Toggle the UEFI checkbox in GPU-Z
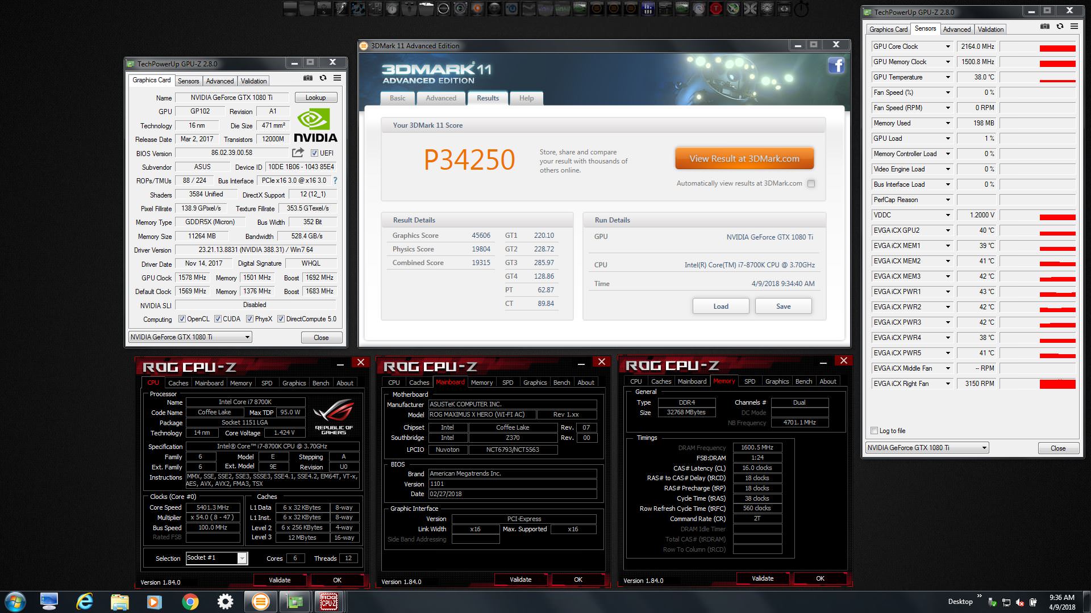Screen dimensions: 1091x613 pos(314,153)
